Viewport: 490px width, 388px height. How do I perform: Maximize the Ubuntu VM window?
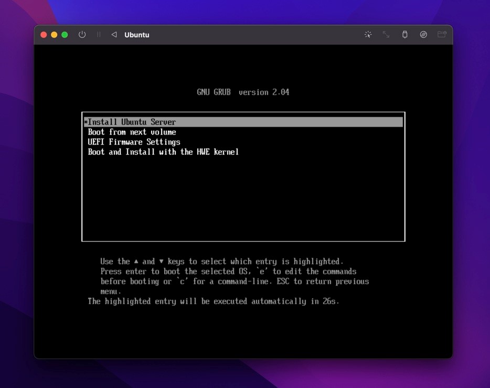tap(65, 35)
